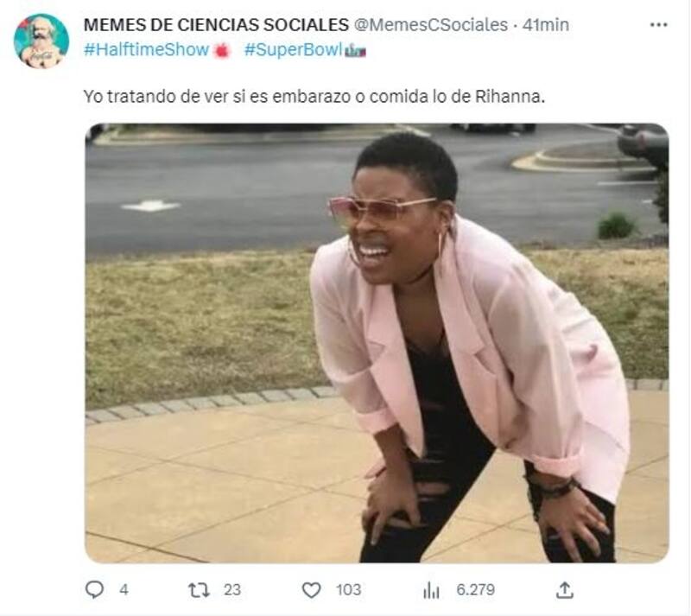
Task: Share the tweet via upload icon
Action: (x=565, y=590)
